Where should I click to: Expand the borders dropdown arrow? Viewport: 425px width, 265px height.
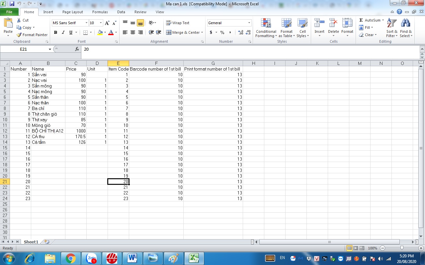coord(90,32)
